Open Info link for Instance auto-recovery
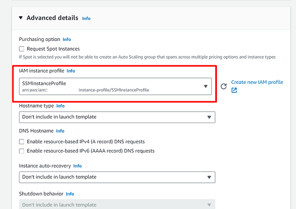Viewport: 296px width, 209px height. click(77, 166)
